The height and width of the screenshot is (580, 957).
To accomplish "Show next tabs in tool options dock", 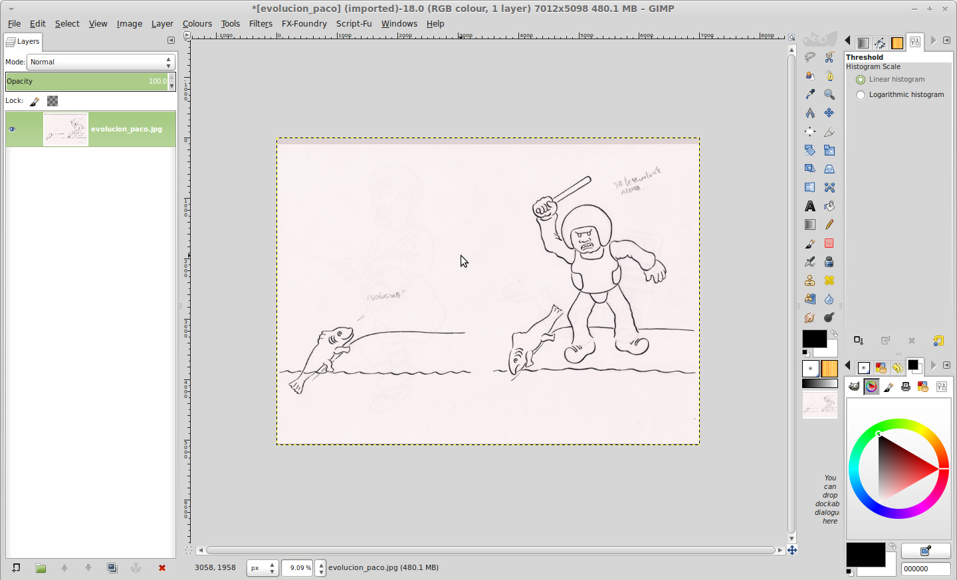I will pyautogui.click(x=934, y=41).
